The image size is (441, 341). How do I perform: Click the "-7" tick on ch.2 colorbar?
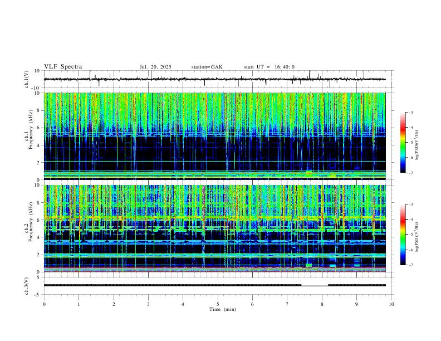(x=410, y=265)
